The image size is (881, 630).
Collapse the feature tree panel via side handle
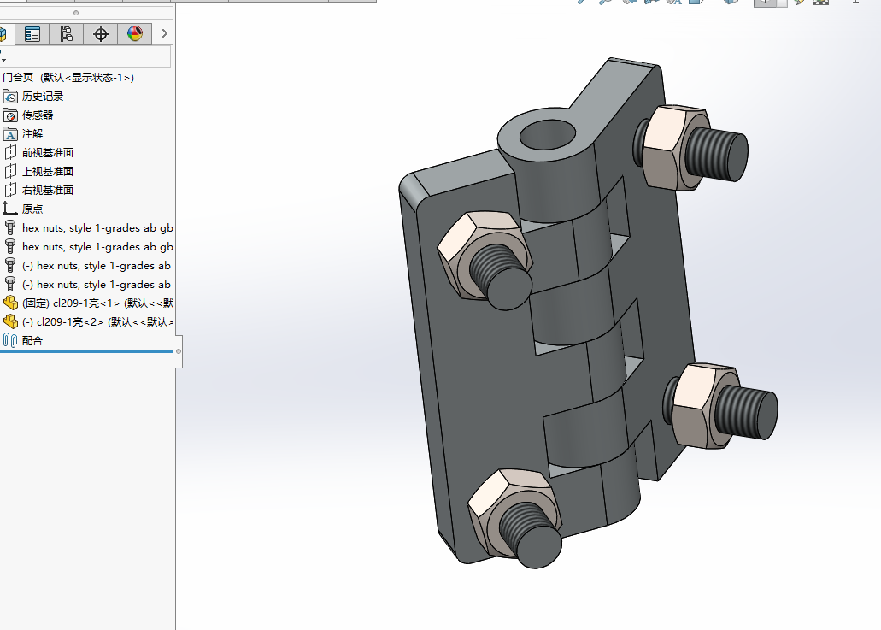coord(179,351)
